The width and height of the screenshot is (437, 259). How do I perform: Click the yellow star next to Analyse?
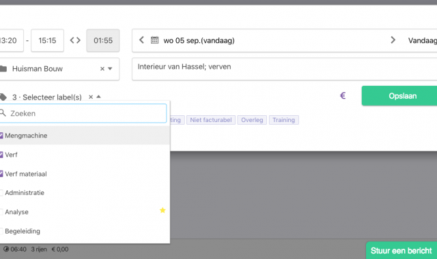pos(163,211)
